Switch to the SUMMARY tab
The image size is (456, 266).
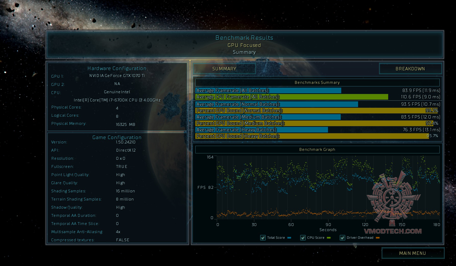(x=224, y=69)
